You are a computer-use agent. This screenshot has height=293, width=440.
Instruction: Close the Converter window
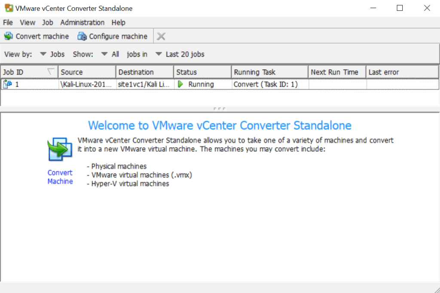pyautogui.click(x=427, y=8)
